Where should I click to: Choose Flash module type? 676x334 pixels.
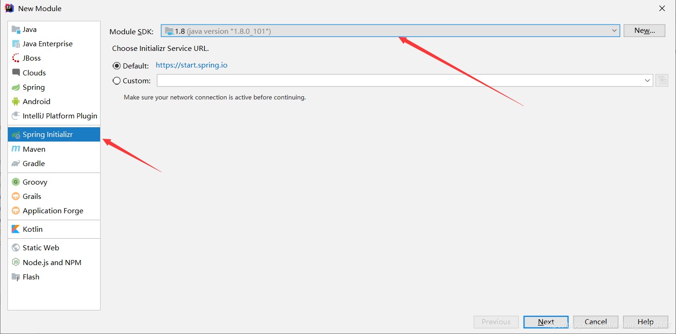pyautogui.click(x=54, y=277)
